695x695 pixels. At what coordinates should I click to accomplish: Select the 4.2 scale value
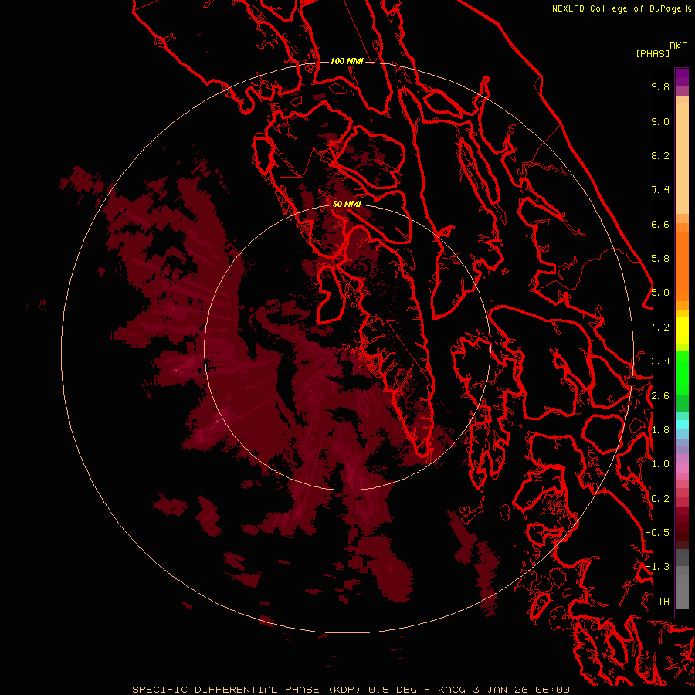pos(660,327)
